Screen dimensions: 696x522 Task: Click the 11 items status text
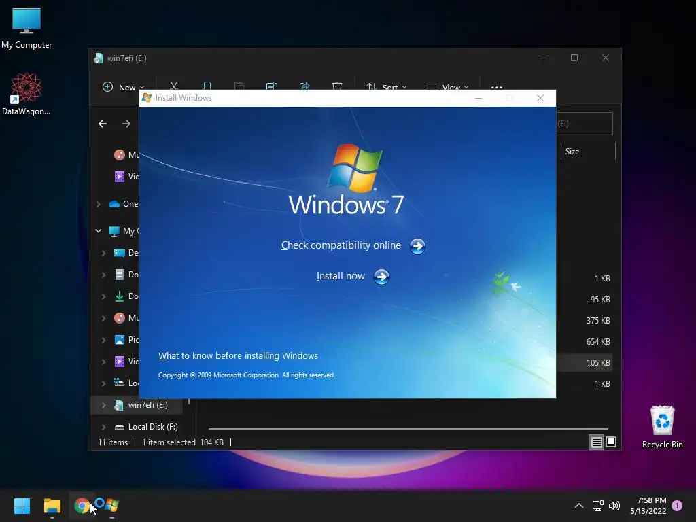point(113,442)
